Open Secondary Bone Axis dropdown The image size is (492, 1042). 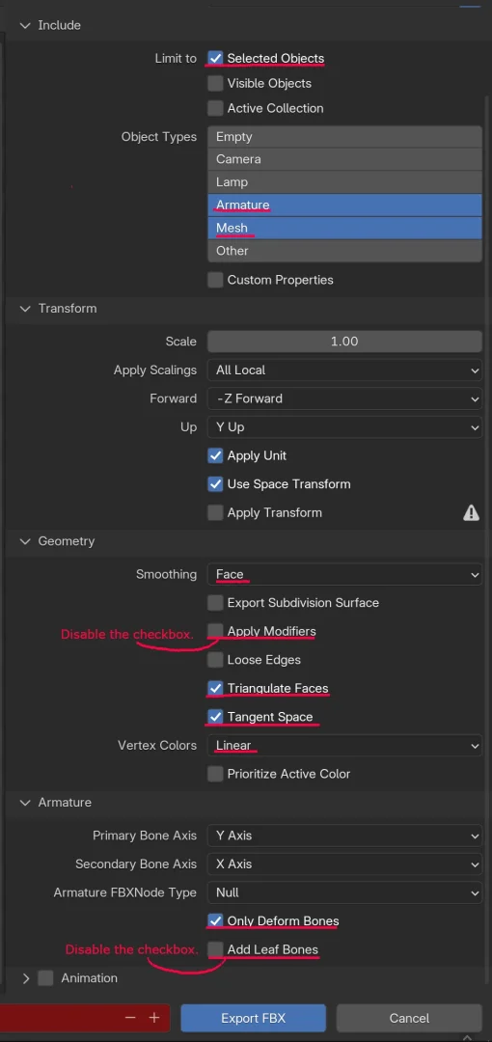(344, 864)
